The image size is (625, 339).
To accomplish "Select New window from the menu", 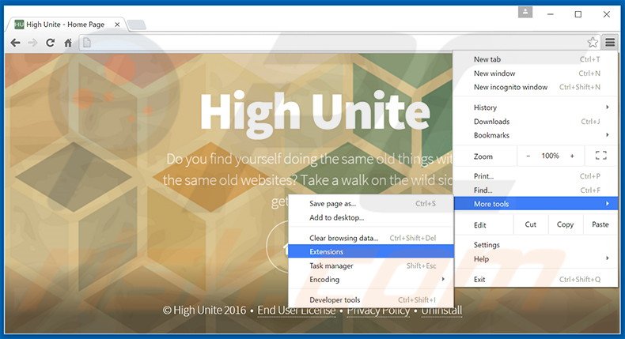I will (536, 73).
